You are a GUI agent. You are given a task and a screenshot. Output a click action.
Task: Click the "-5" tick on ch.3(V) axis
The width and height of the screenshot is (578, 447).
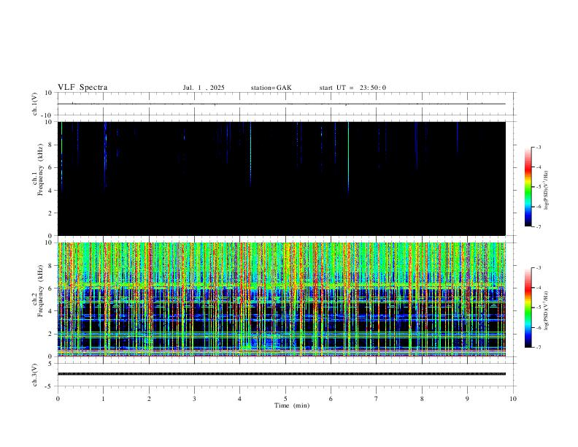pyautogui.click(x=50, y=386)
